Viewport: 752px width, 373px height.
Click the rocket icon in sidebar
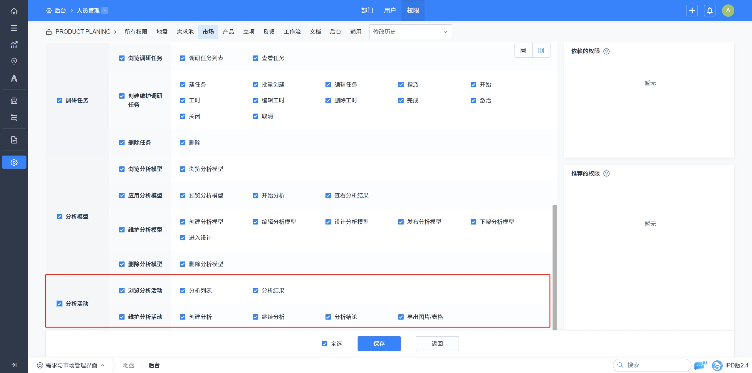(14, 78)
